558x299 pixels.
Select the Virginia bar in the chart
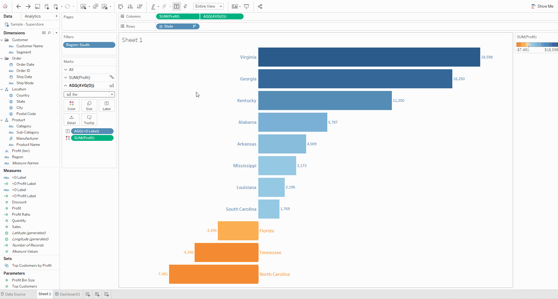[369, 57]
